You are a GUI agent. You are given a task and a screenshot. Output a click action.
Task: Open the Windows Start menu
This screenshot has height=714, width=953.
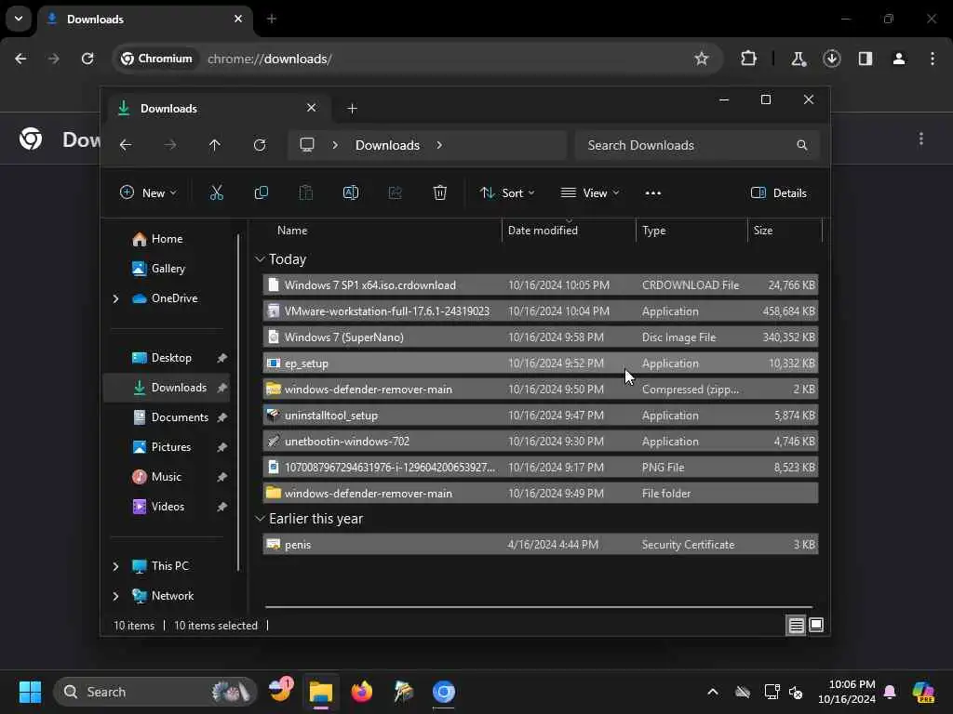tap(30, 692)
